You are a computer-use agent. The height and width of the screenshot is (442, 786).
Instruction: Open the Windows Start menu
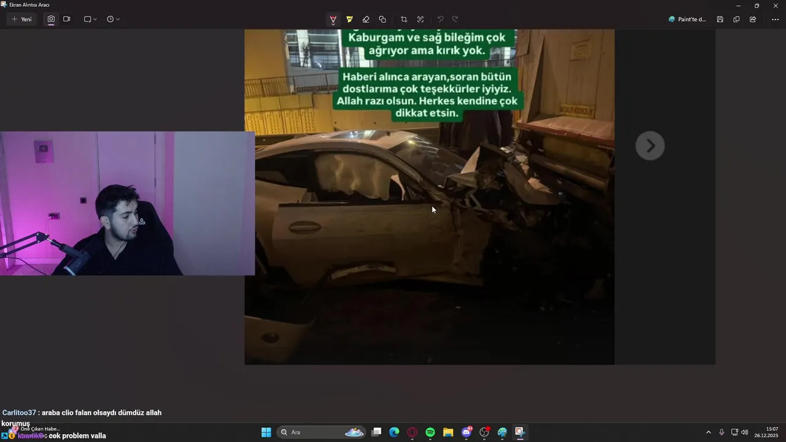tap(267, 432)
